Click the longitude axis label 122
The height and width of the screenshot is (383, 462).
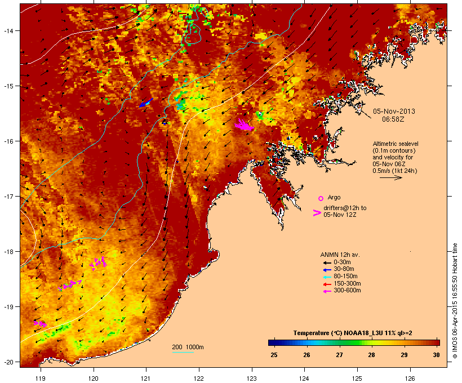pos(199,378)
